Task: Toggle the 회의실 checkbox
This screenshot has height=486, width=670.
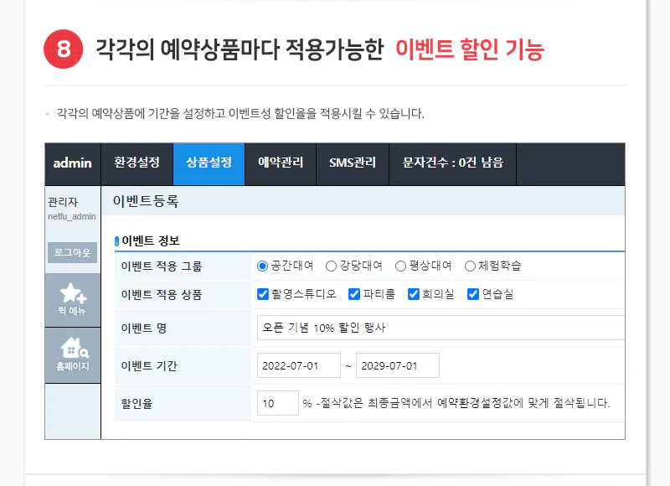Action: pyautogui.click(x=414, y=294)
